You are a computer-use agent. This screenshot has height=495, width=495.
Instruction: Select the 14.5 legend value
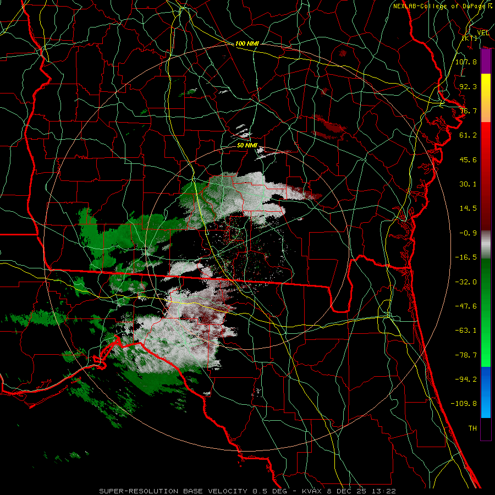pyautogui.click(x=468, y=208)
